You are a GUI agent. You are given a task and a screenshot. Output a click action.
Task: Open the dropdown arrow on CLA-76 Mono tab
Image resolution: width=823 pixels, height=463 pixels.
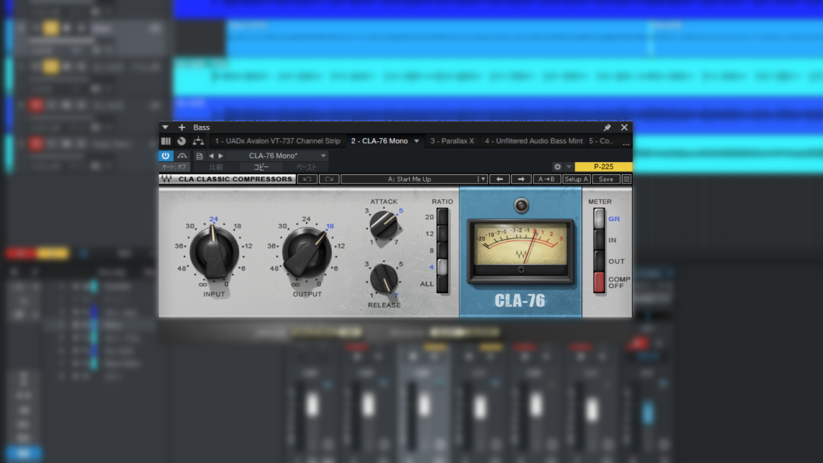[417, 141]
